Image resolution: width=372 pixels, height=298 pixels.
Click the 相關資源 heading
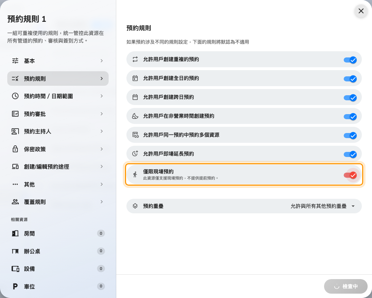19,220
